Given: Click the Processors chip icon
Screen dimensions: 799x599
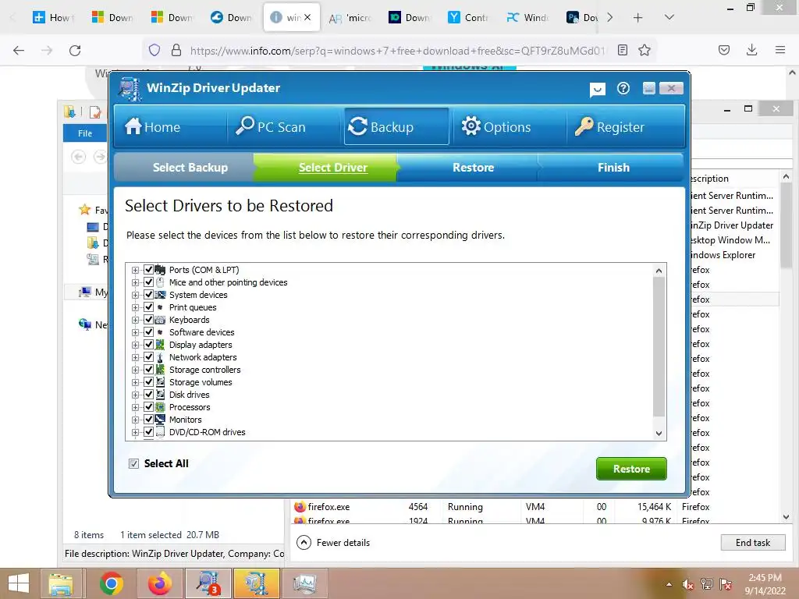Looking at the screenshot, I should pos(160,407).
